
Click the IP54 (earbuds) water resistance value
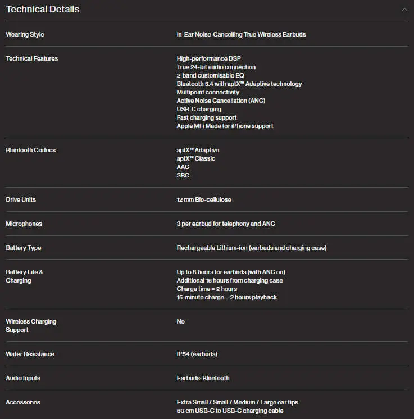pos(197,354)
